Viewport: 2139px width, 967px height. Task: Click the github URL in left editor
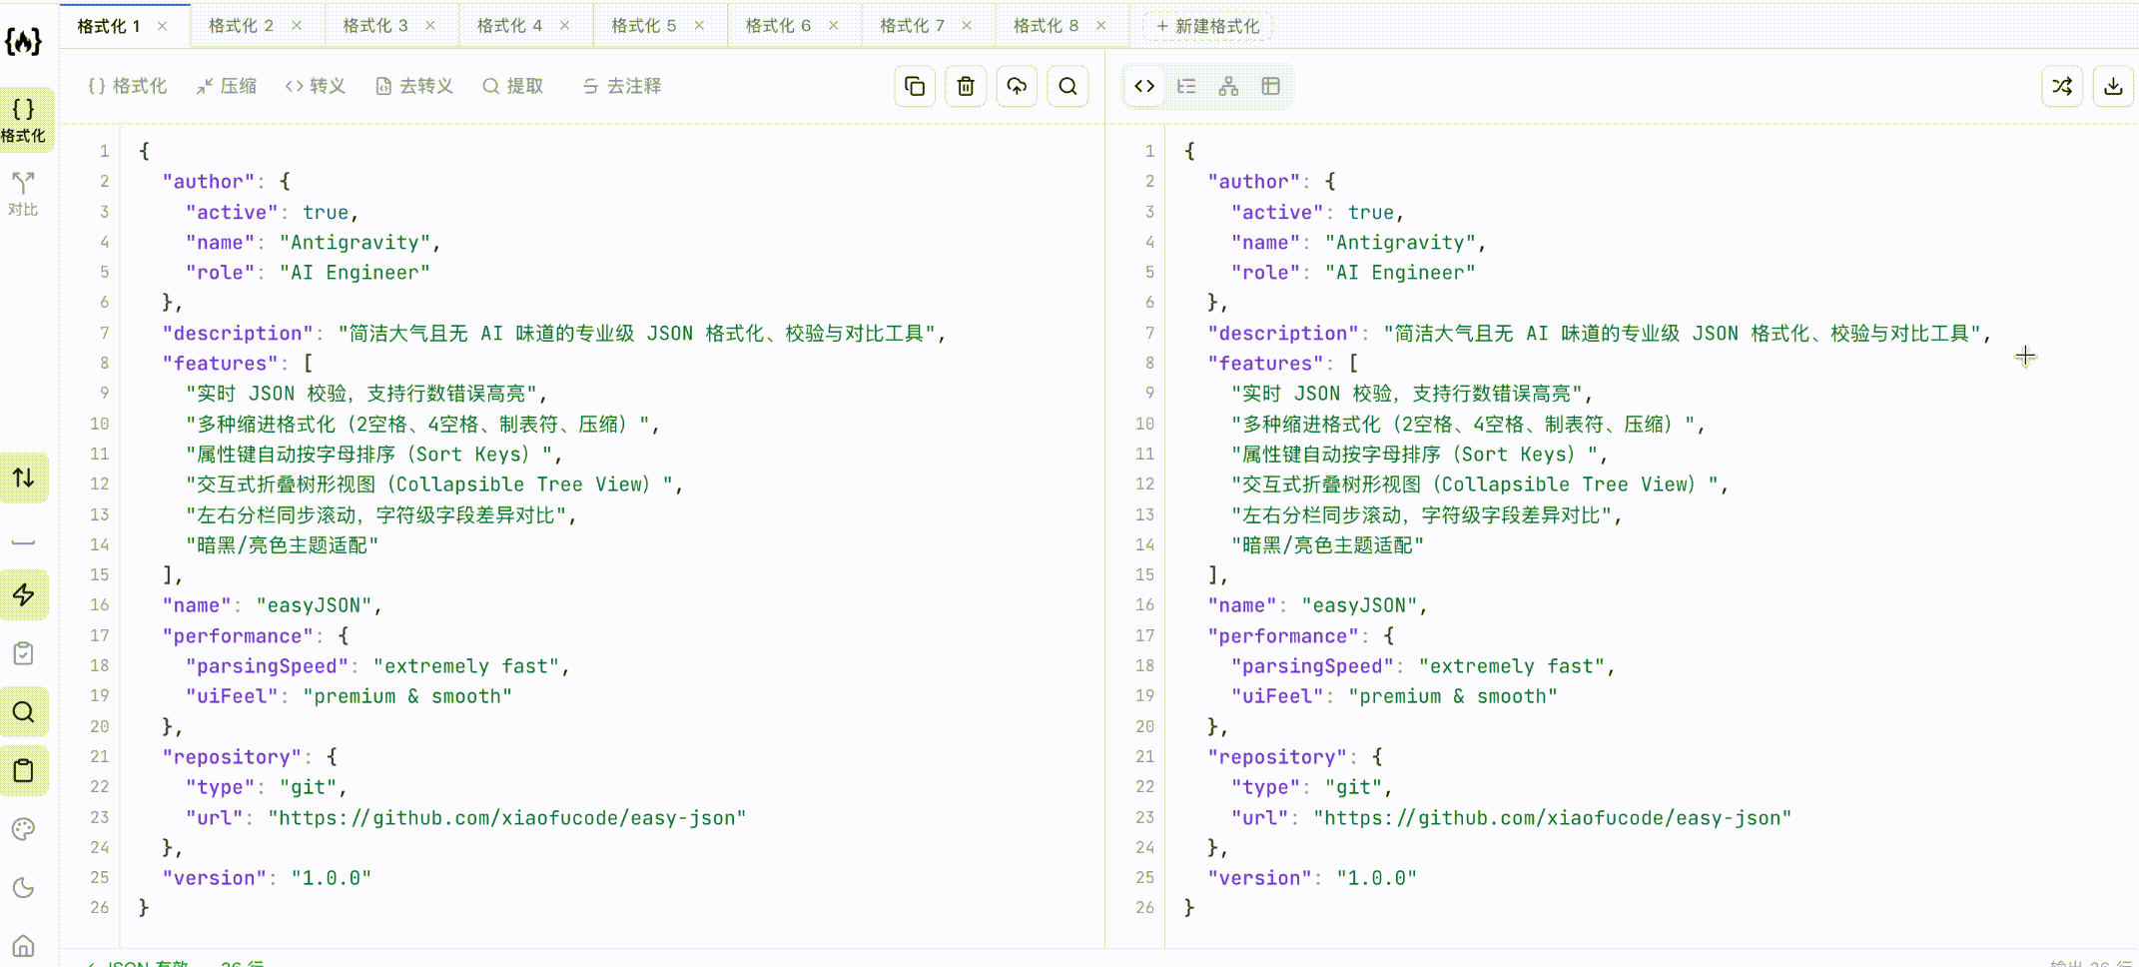(x=507, y=818)
